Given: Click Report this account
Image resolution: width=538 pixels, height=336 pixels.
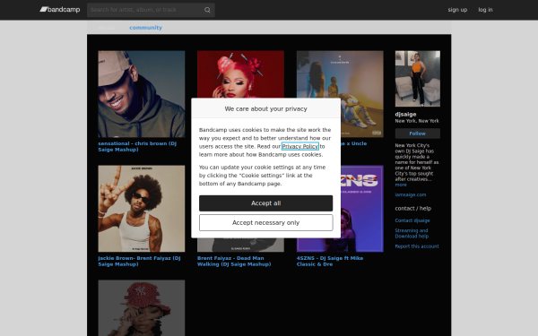Looking at the screenshot, I should coord(417,246).
